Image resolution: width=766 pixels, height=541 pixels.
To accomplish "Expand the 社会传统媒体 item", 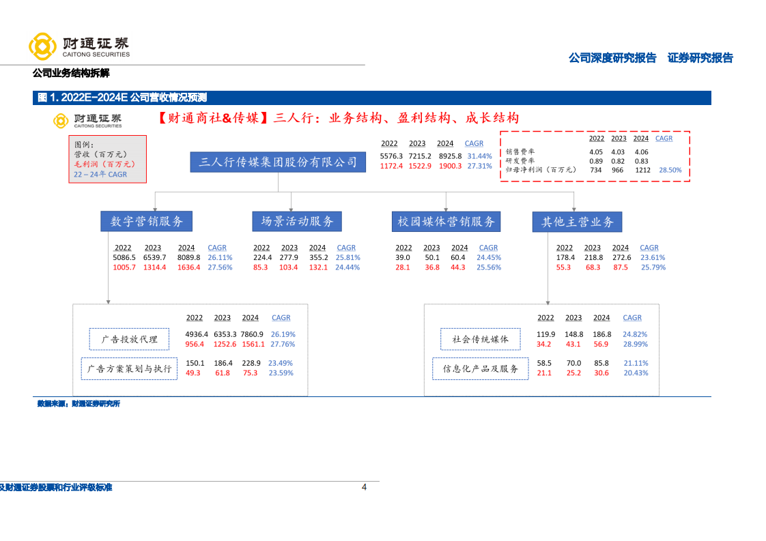I will [x=480, y=339].
